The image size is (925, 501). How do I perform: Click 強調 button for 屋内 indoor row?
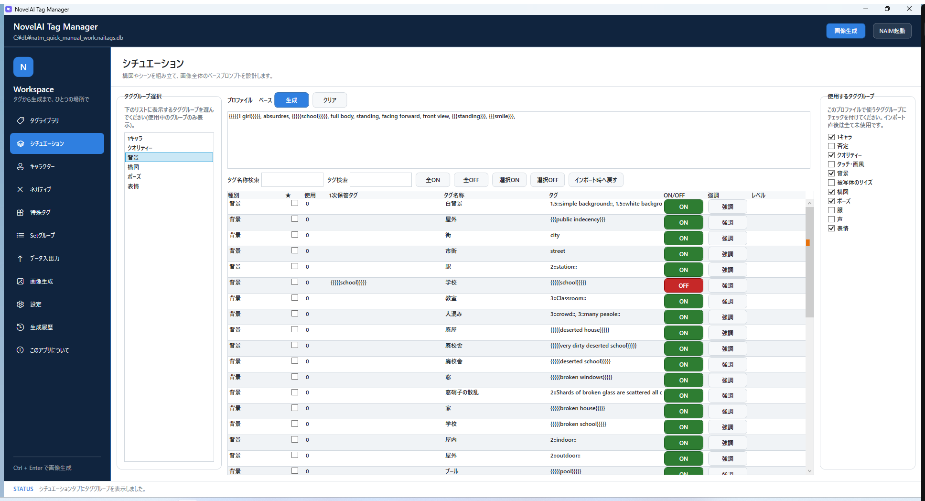(x=727, y=443)
